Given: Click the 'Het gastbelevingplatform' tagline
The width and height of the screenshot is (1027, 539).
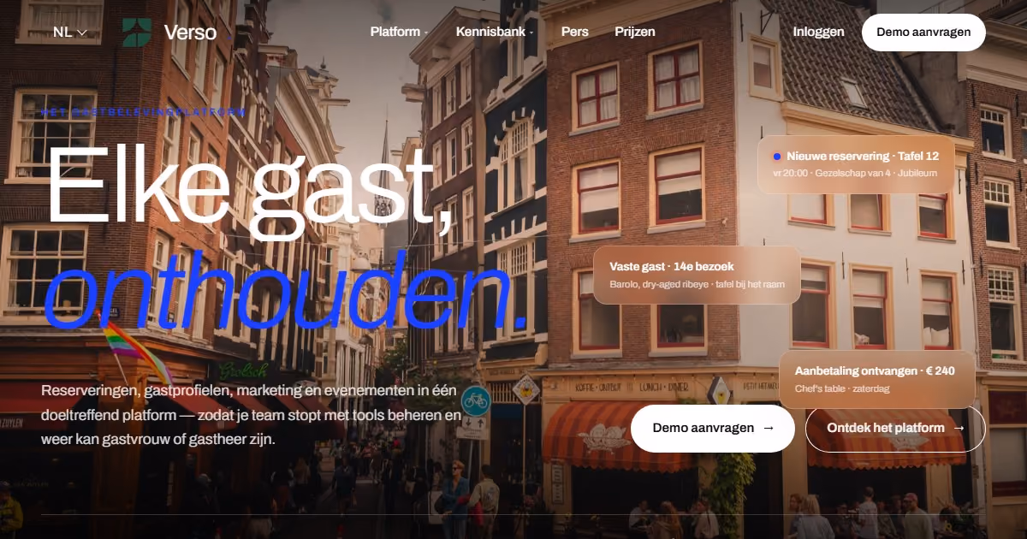Looking at the screenshot, I should point(143,112).
